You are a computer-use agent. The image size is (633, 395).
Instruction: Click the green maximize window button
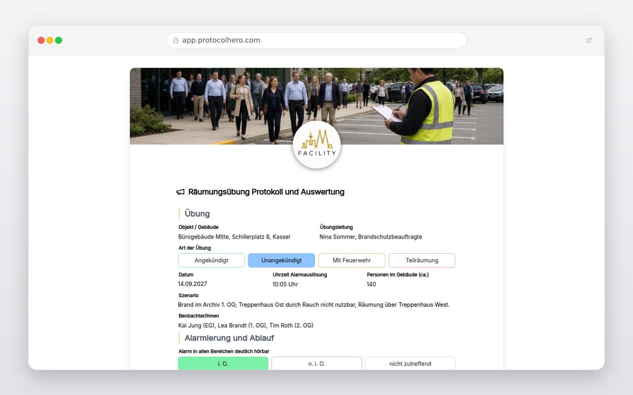[x=59, y=40]
